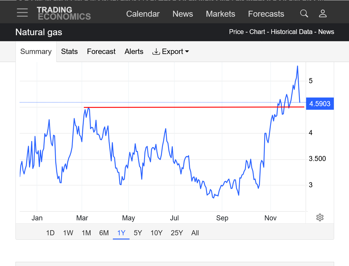This screenshot has width=349, height=266.
Task: Click the Historical Data link
Action: click(x=292, y=32)
